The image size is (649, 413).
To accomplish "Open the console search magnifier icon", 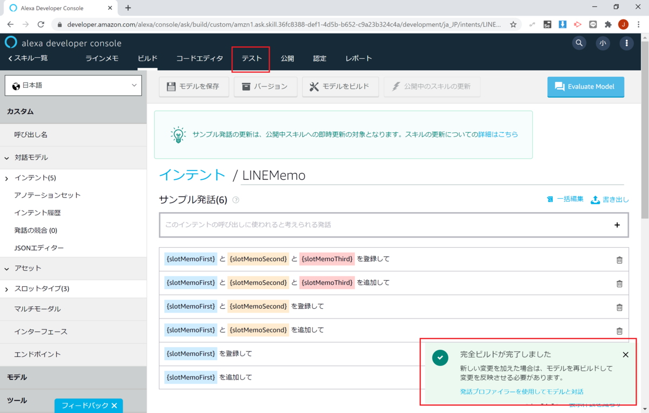I will (x=579, y=43).
